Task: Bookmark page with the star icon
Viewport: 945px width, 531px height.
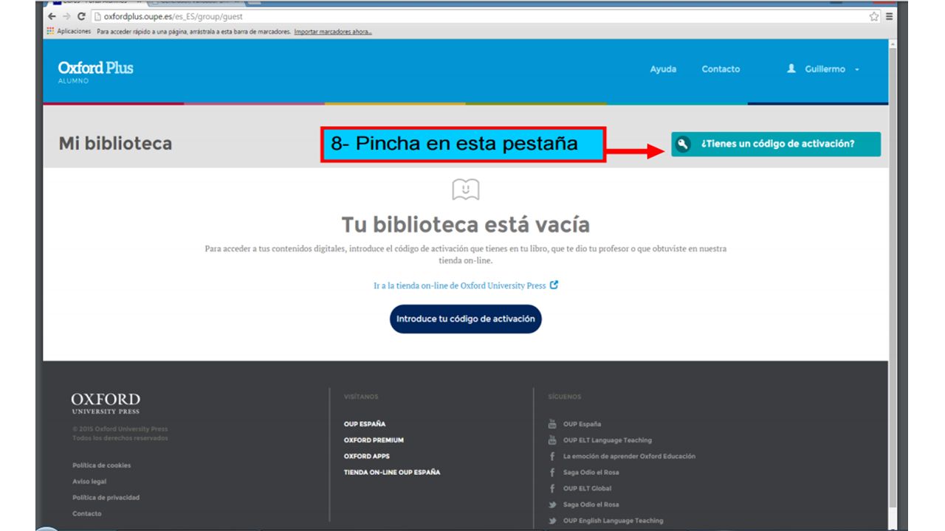Action: click(x=874, y=16)
